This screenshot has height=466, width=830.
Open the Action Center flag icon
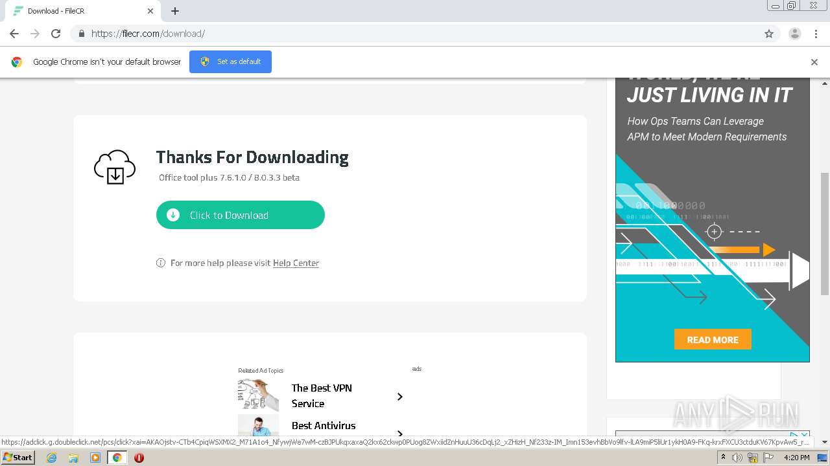click(x=768, y=458)
